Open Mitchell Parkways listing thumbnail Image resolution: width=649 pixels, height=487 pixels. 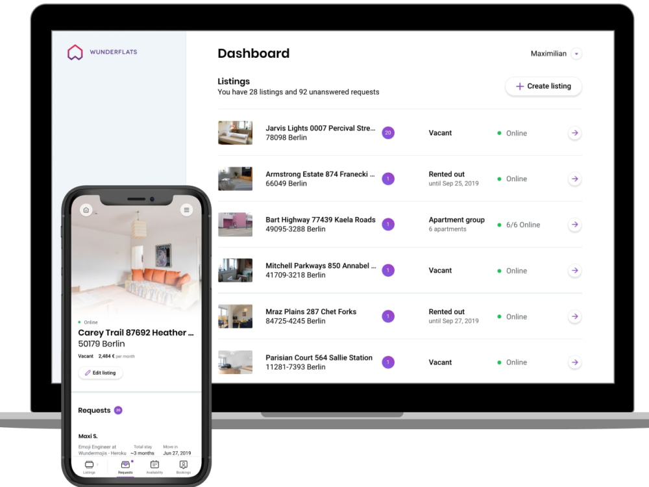coord(235,270)
